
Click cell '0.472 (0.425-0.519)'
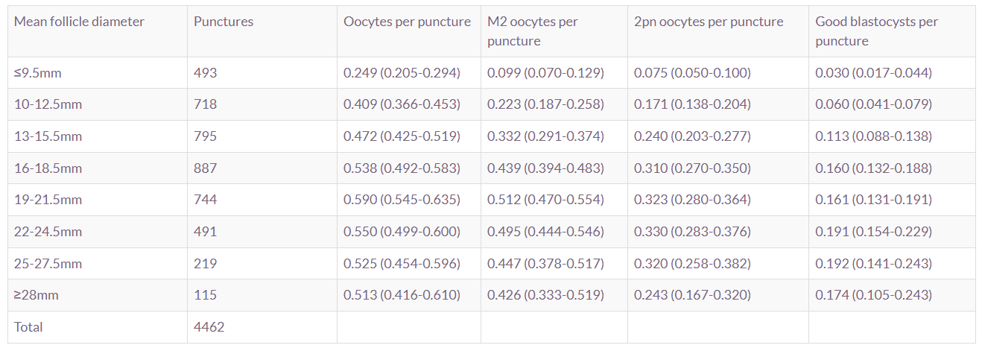point(402,136)
